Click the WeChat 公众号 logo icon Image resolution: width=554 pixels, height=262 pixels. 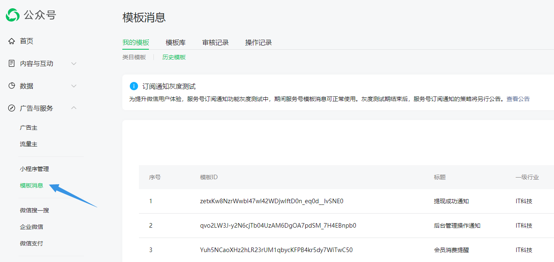[12, 15]
